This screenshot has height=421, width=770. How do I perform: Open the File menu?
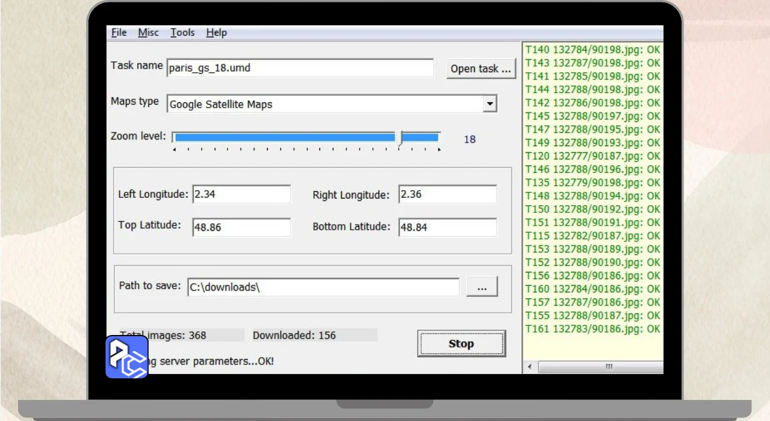click(119, 32)
